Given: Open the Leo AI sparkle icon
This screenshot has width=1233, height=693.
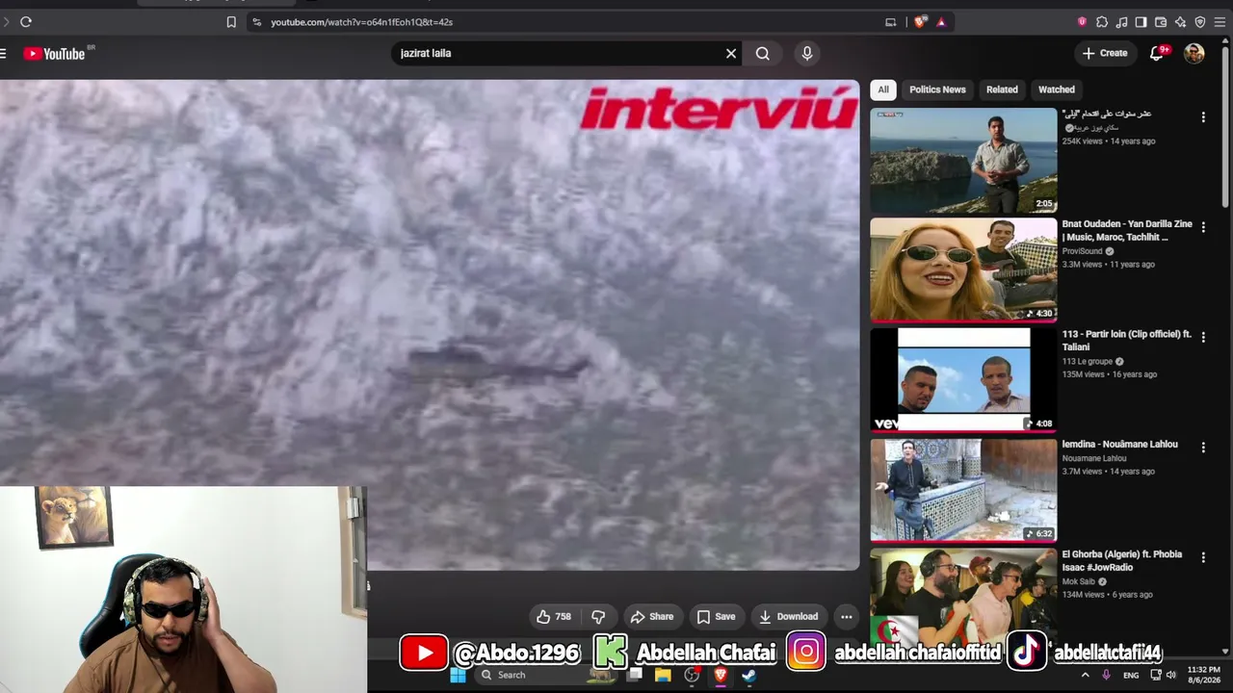Looking at the screenshot, I should pos(1180,22).
